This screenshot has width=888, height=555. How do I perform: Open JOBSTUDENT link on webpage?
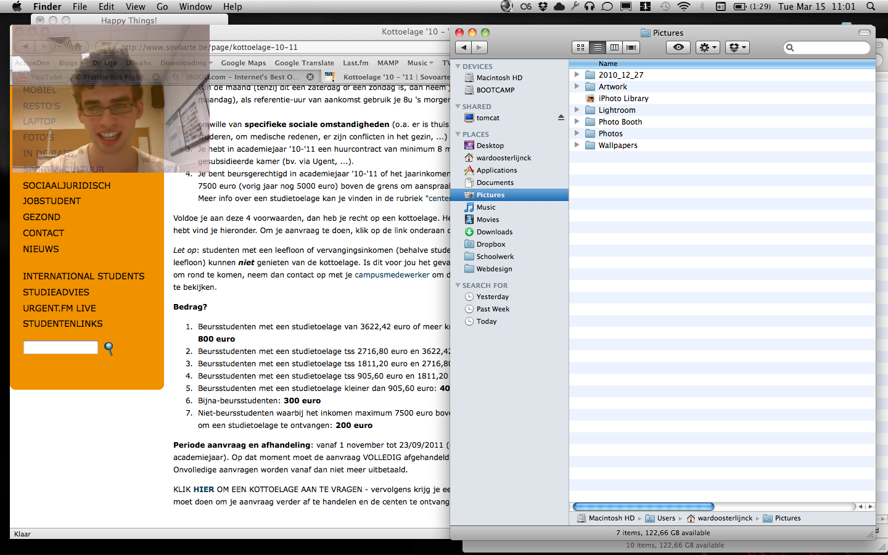pos(52,201)
